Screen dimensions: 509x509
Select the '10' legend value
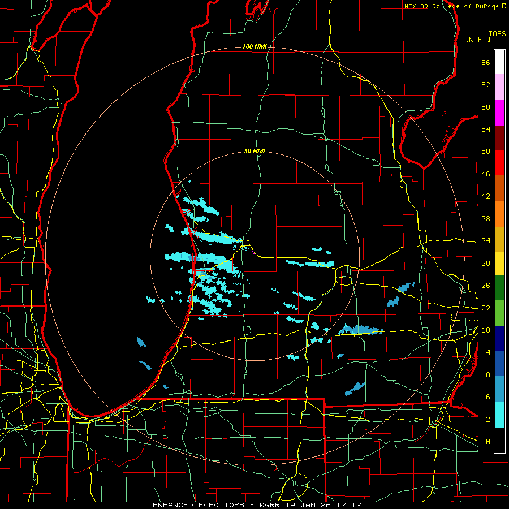[486, 375]
